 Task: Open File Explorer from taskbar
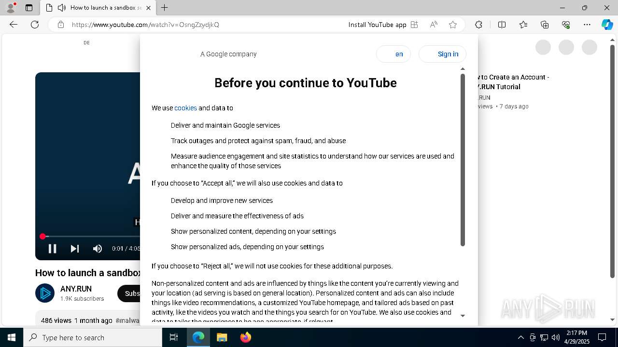click(222, 337)
